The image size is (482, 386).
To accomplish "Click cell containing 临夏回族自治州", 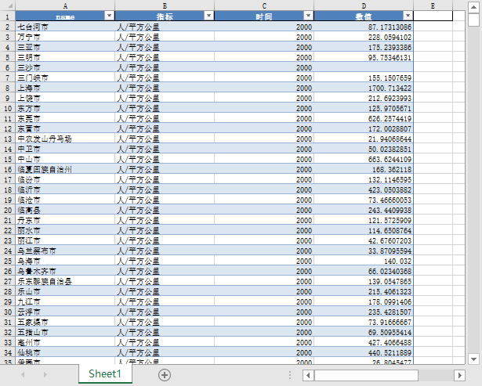I will [65, 169].
